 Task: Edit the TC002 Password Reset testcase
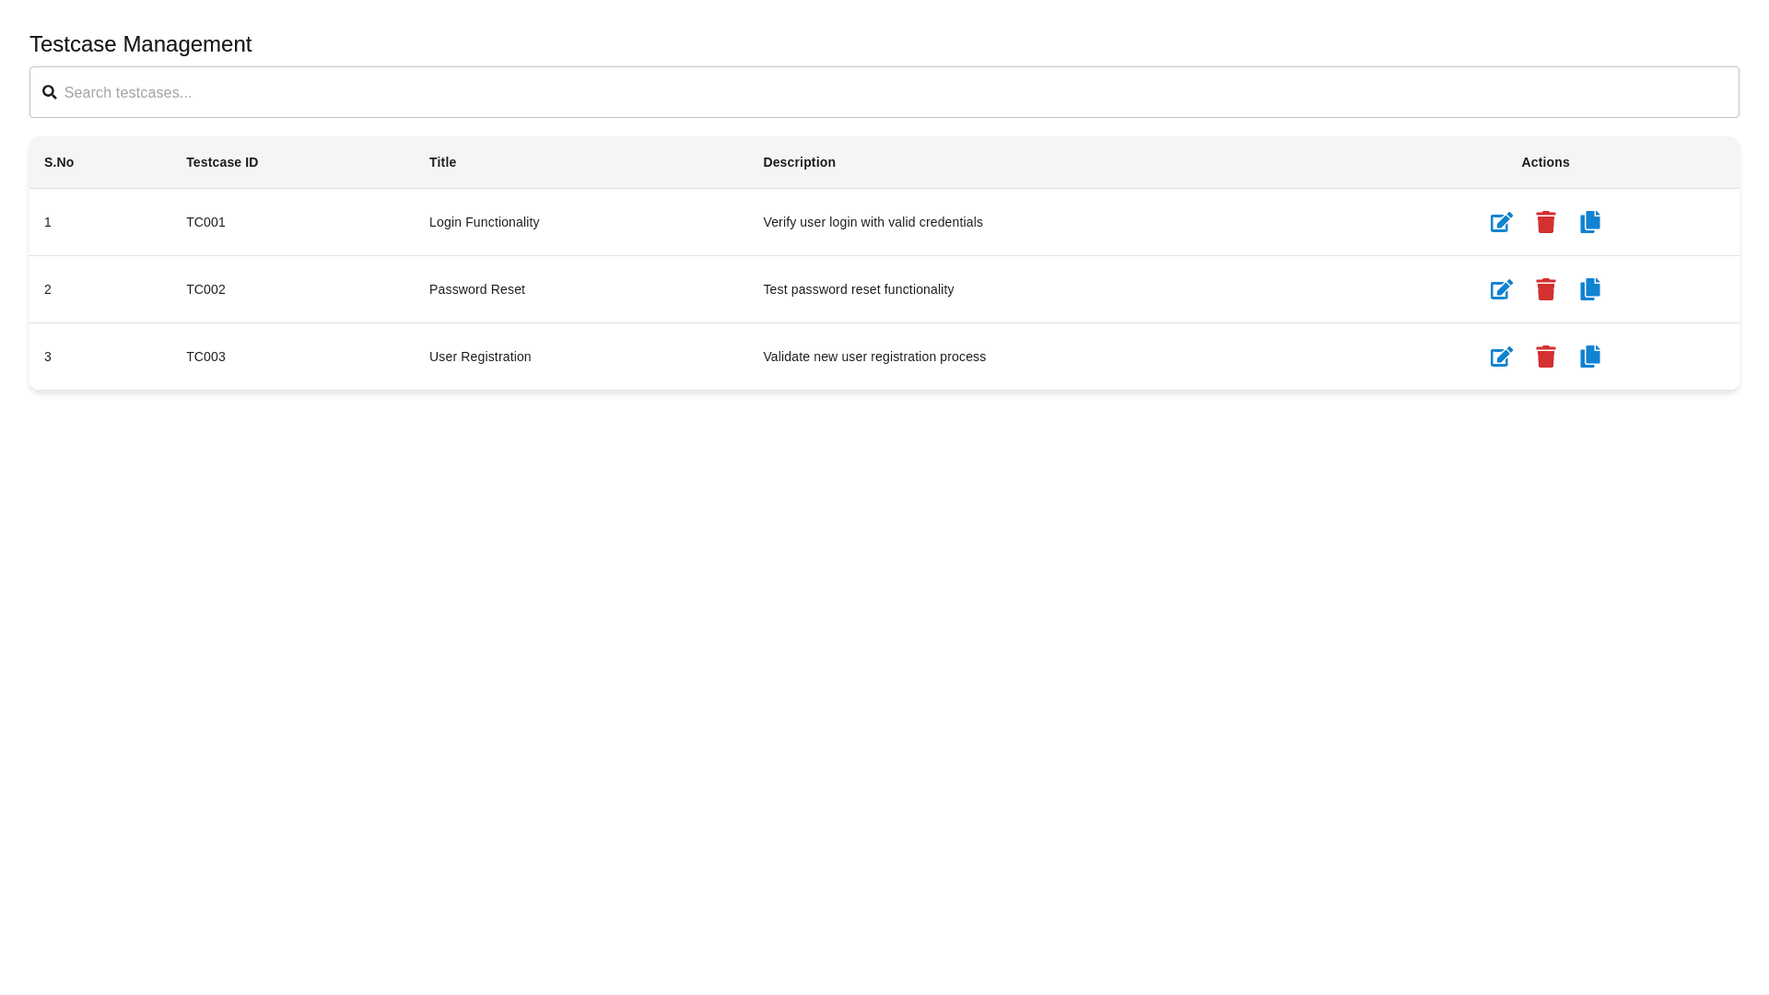click(1501, 289)
